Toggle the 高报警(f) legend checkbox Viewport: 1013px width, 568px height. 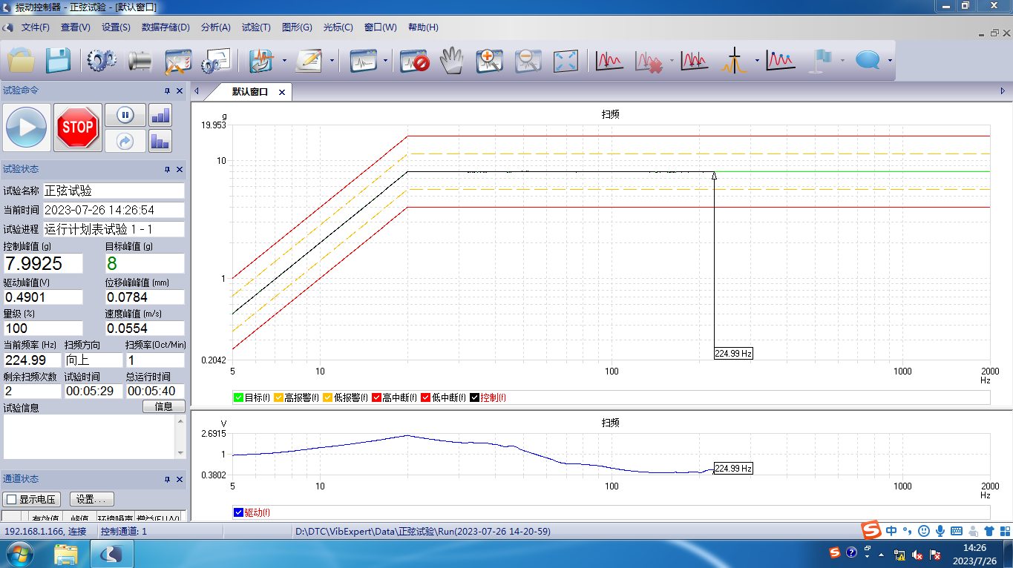[279, 397]
